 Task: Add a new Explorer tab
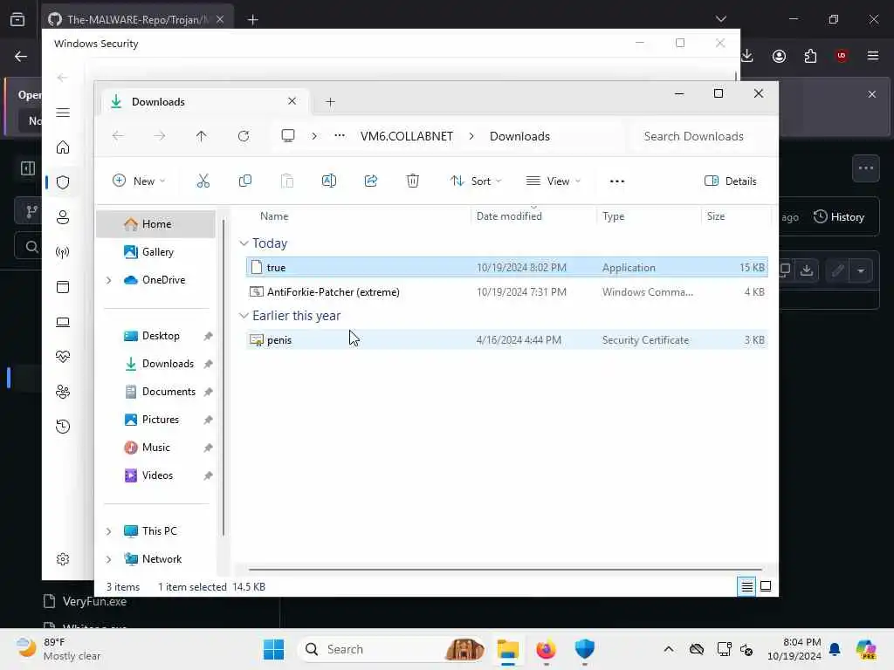pos(330,102)
